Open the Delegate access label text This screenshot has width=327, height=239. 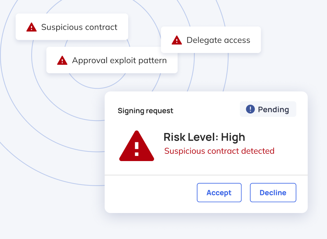218,40
